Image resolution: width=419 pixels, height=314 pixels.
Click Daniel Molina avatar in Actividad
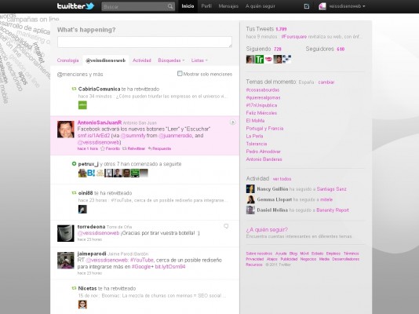(x=250, y=210)
